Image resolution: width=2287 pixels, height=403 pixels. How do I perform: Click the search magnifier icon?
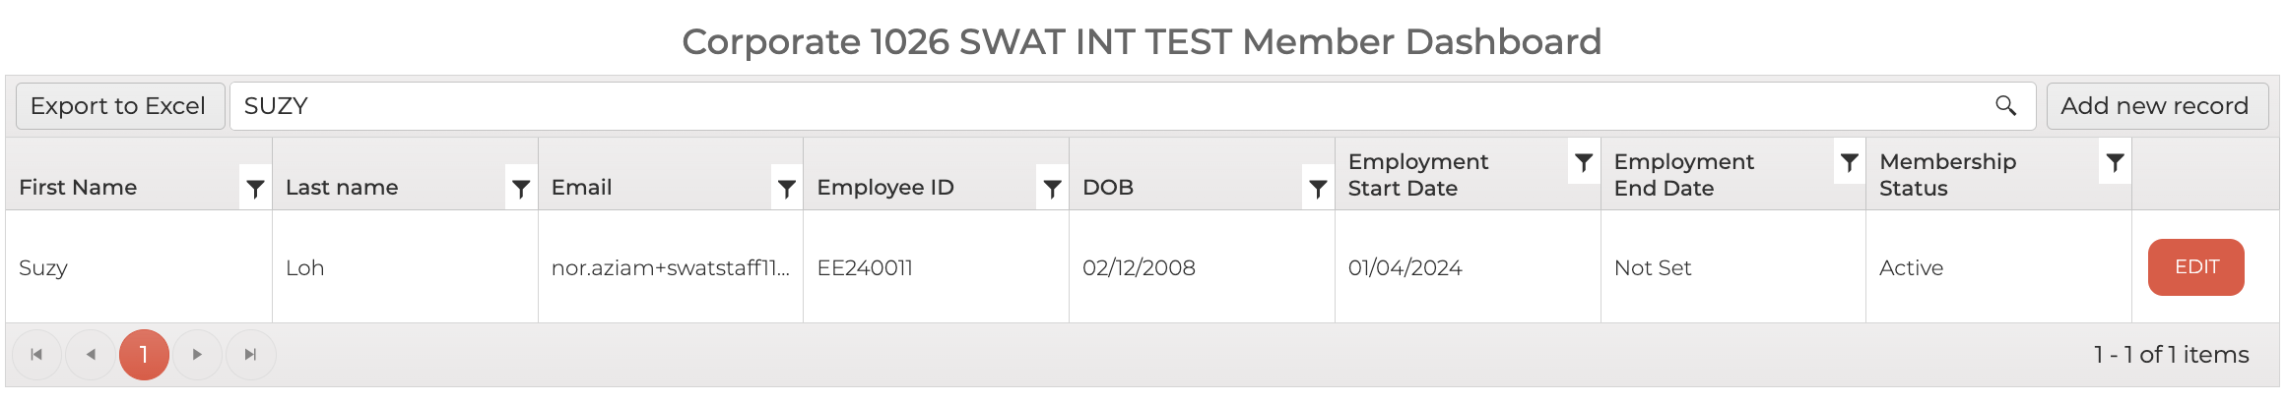click(2005, 105)
